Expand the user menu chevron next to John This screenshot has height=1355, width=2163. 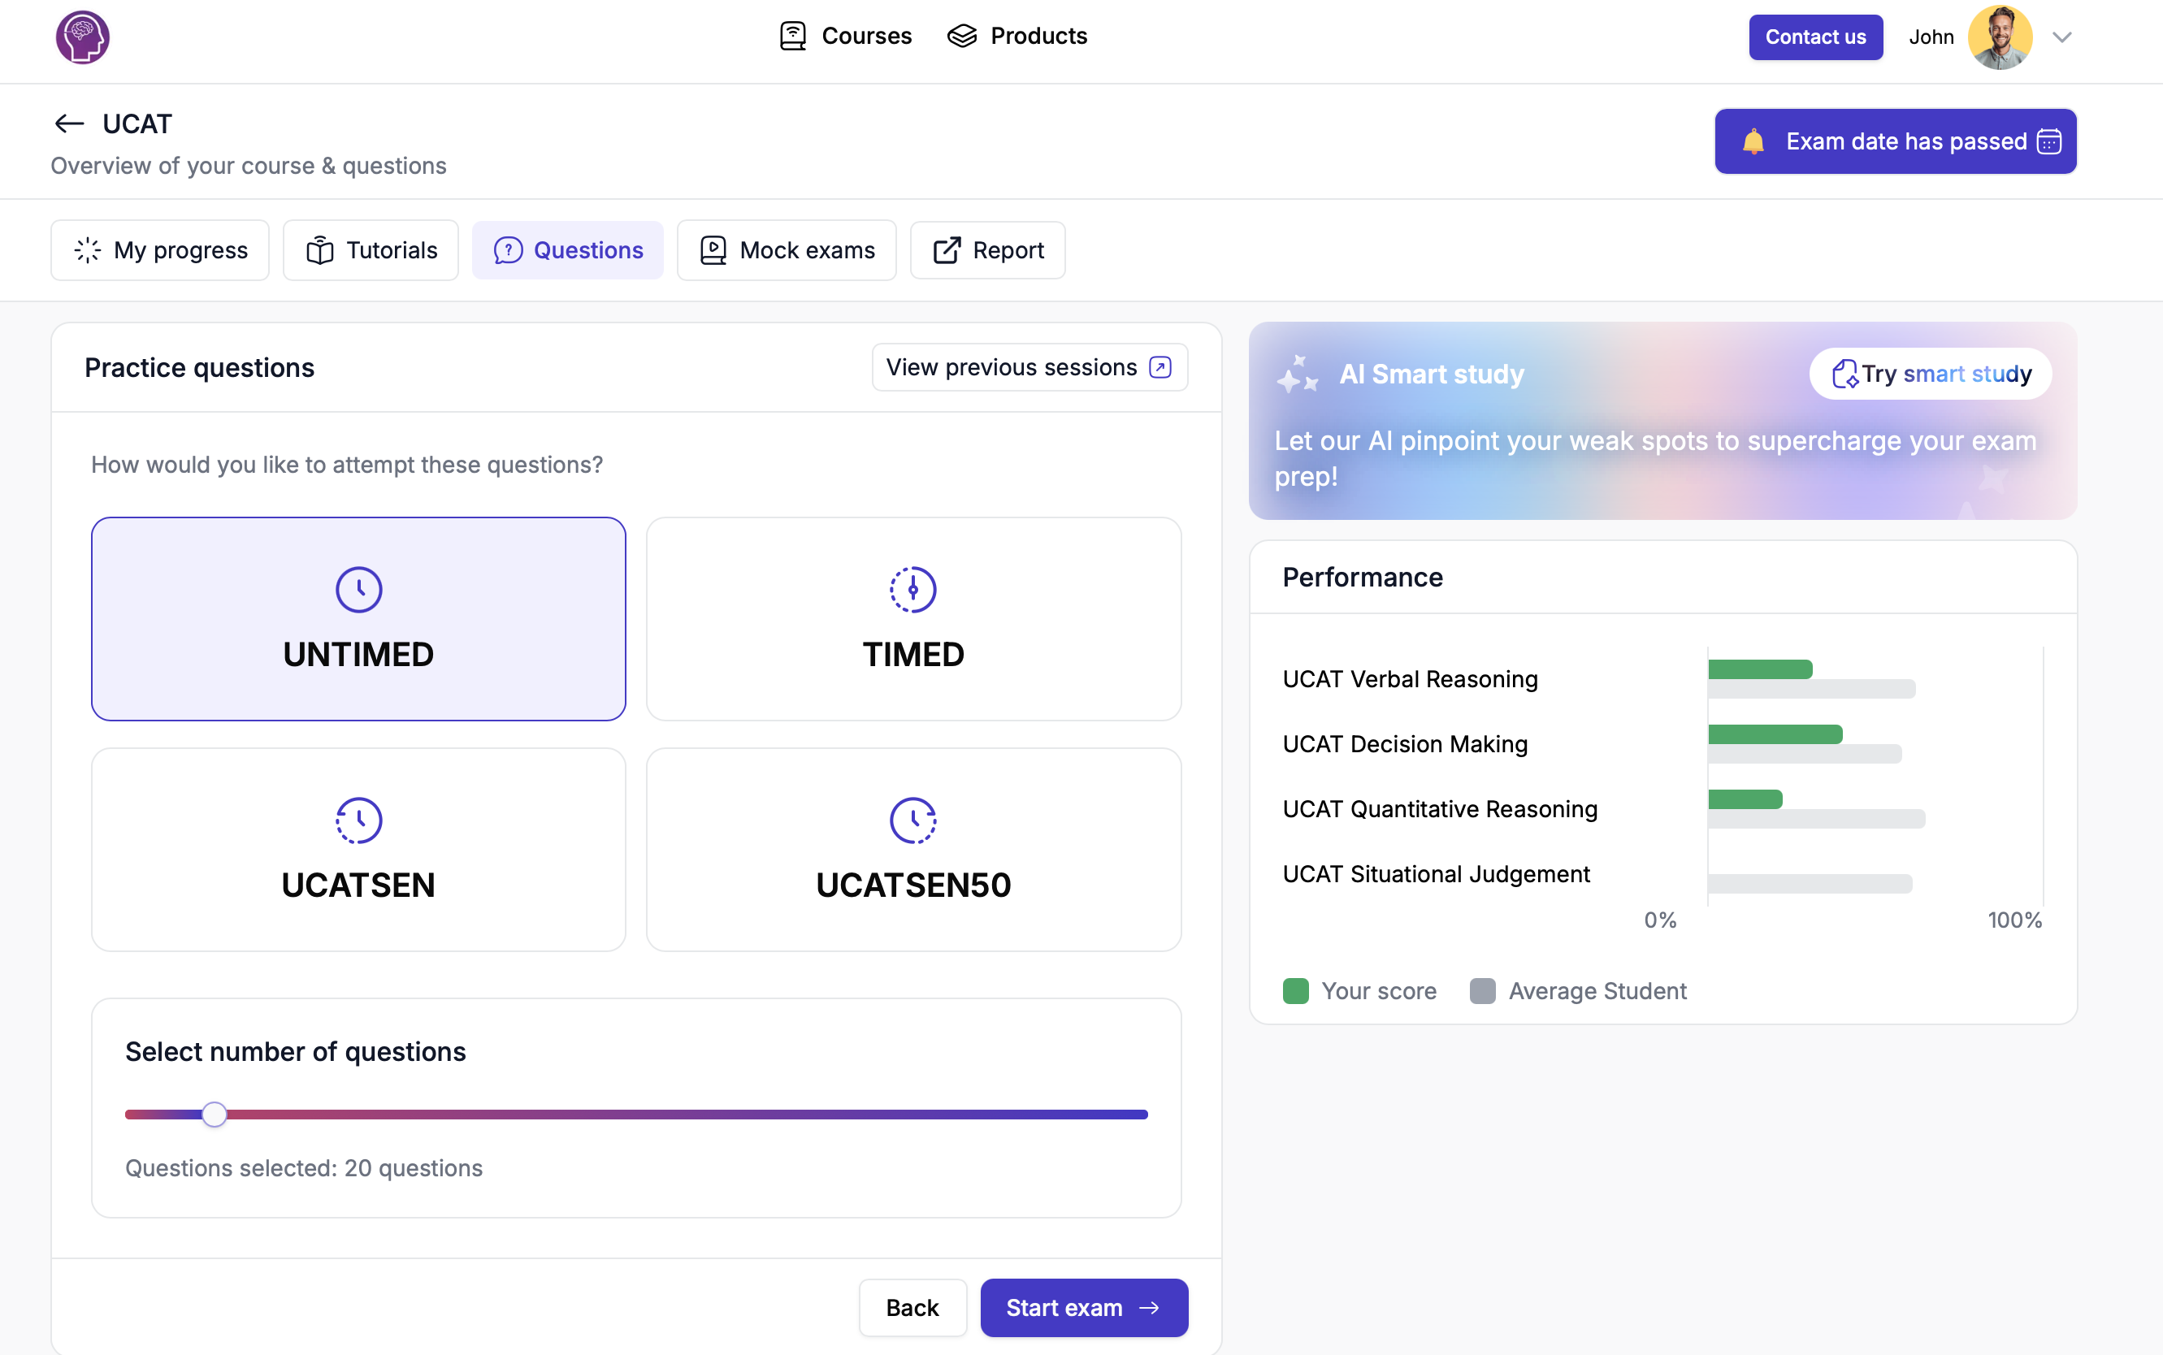click(x=2061, y=37)
